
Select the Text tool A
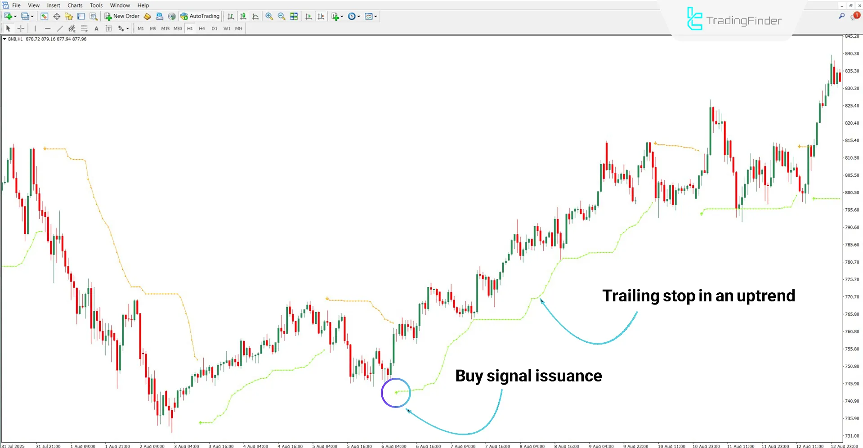click(96, 28)
